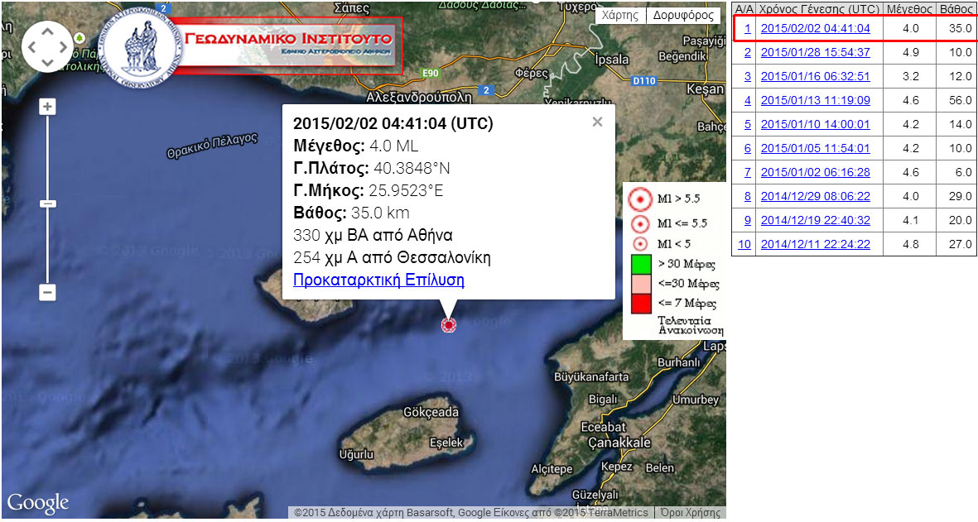Viewport: 978px width, 522px height.
Task: Pan the map right with arrow control
Action: coord(63,47)
